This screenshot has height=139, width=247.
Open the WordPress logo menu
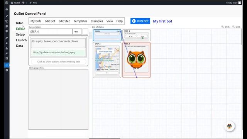(x=7, y=3)
